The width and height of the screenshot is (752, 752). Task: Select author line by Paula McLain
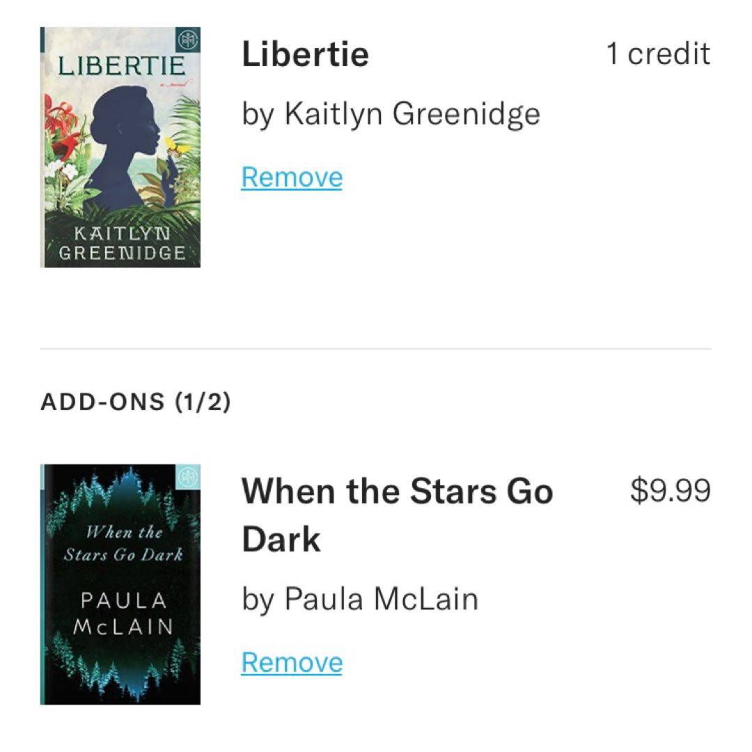point(360,599)
